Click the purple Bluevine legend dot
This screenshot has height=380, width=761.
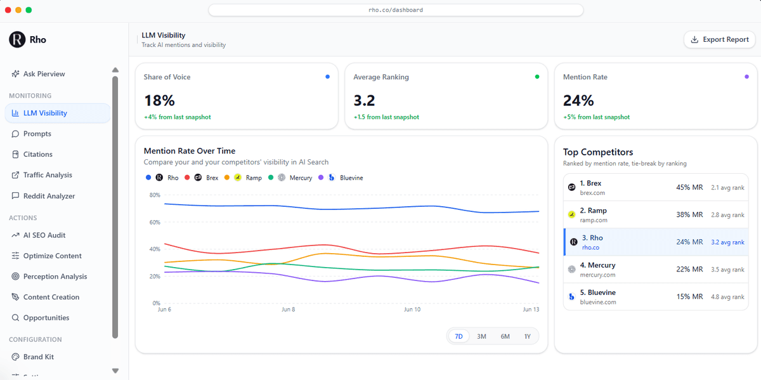tap(321, 178)
